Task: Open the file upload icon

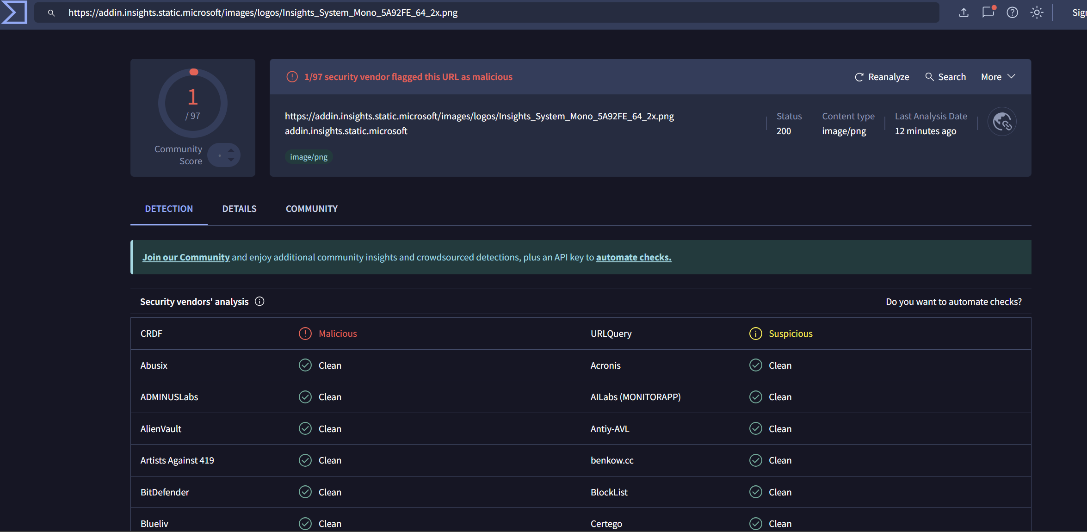Action: coord(964,12)
